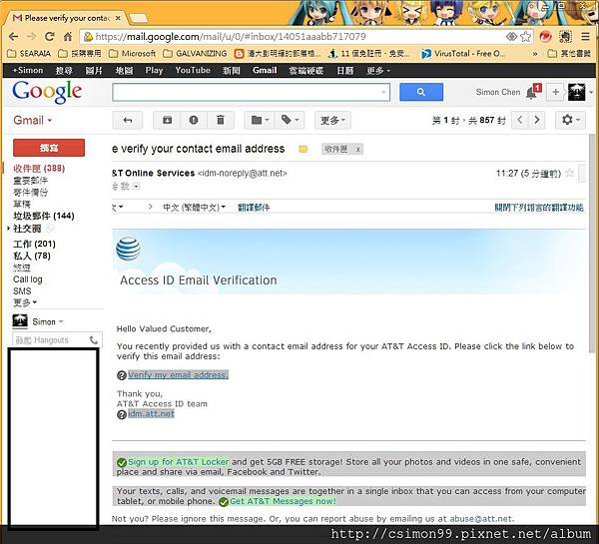
Task: Open +Simon in the Google bar
Action: [x=28, y=71]
